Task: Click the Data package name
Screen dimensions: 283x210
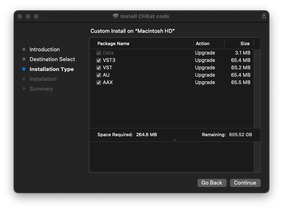Action: tap(108, 53)
